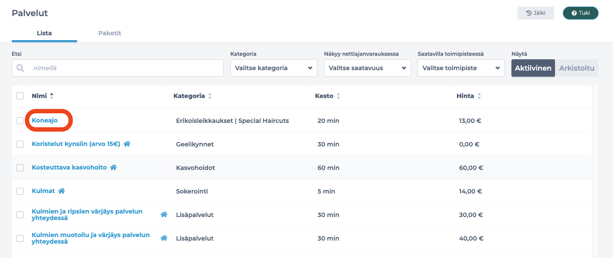The width and height of the screenshot is (613, 258).
Task: Mark the Kulmat row checkbox
Action: click(20, 191)
